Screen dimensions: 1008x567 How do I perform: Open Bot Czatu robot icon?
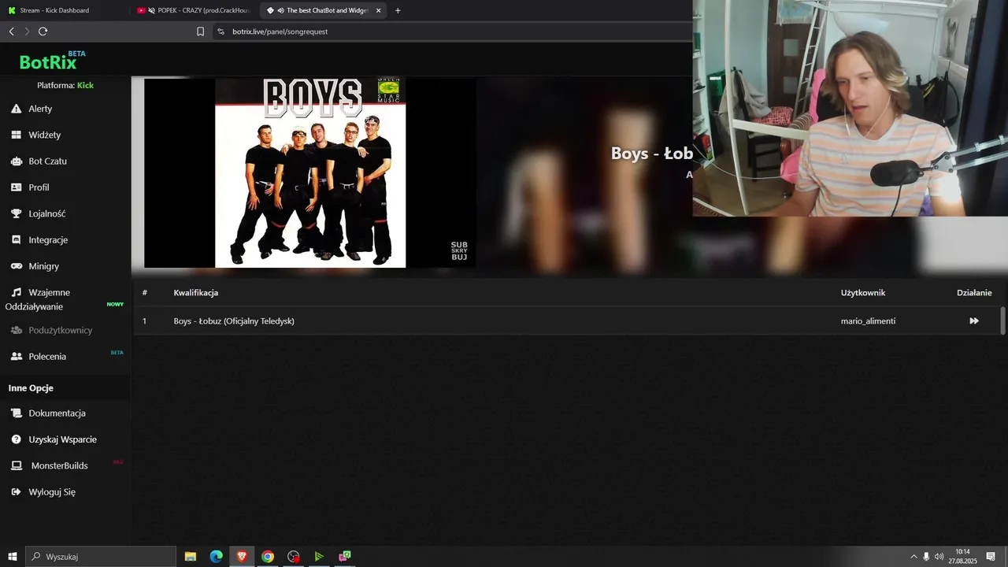16,161
